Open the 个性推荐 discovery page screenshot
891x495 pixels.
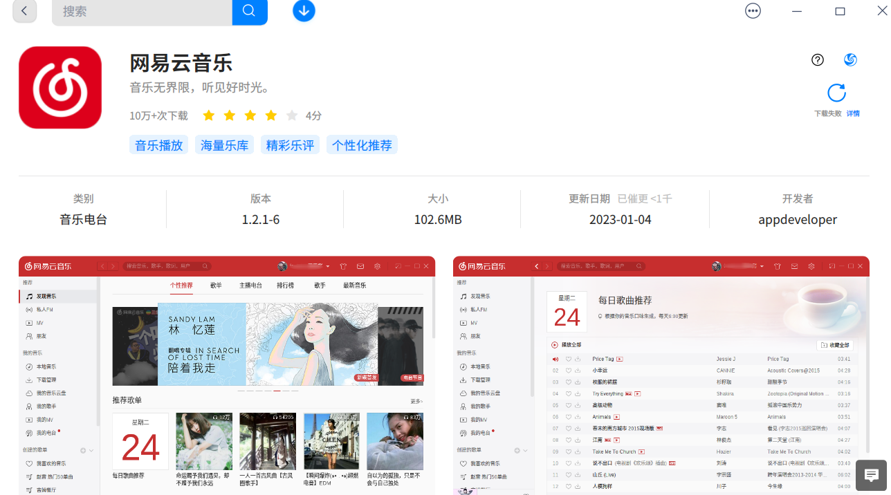click(227, 375)
